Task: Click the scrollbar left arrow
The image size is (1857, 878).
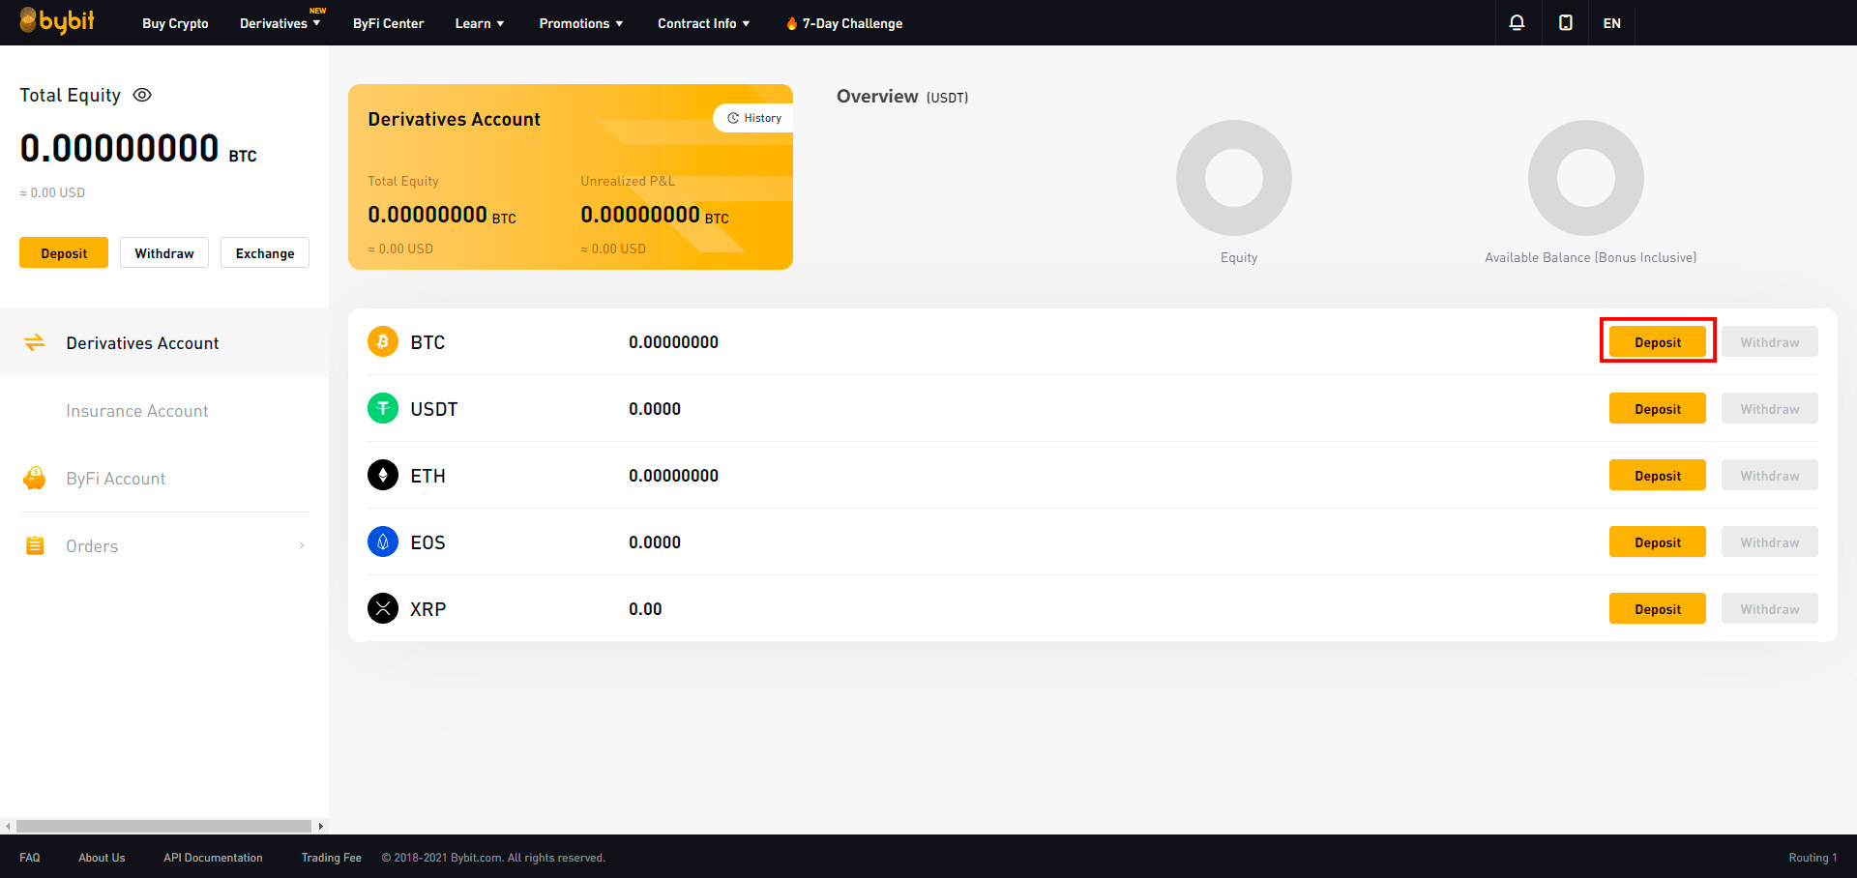Action: 8,826
